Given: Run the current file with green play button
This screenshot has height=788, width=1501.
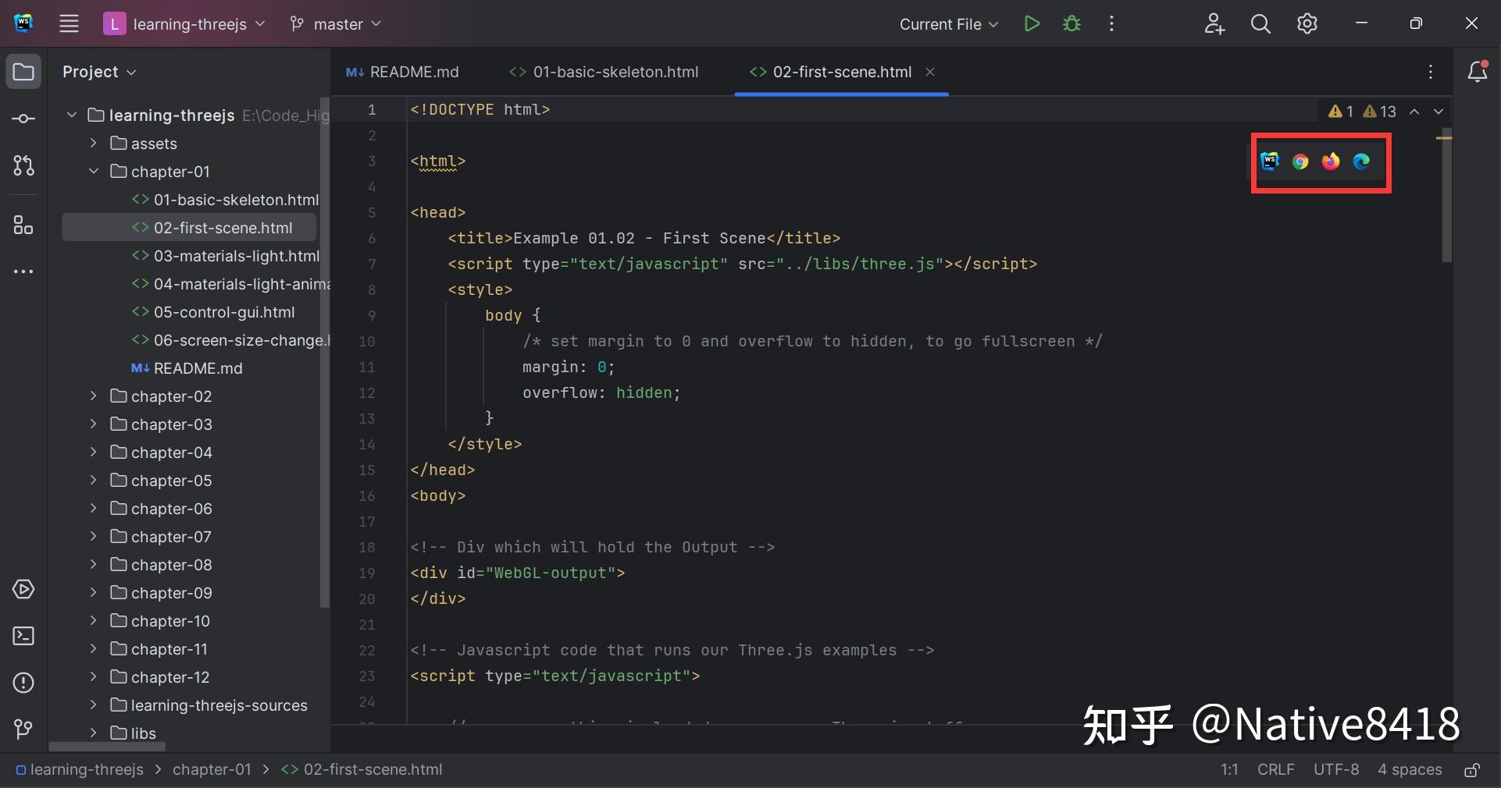Looking at the screenshot, I should click(x=1030, y=23).
